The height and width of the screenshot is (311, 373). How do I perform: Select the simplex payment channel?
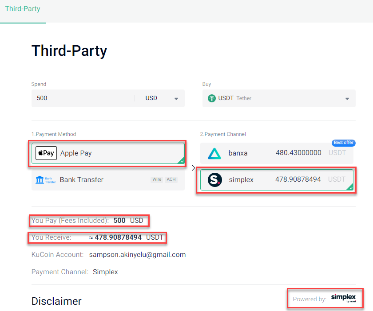point(277,180)
